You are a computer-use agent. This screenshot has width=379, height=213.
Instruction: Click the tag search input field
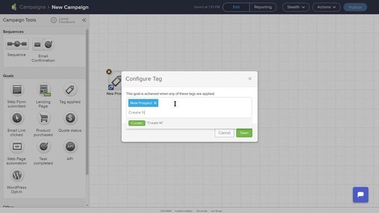[x=189, y=112]
